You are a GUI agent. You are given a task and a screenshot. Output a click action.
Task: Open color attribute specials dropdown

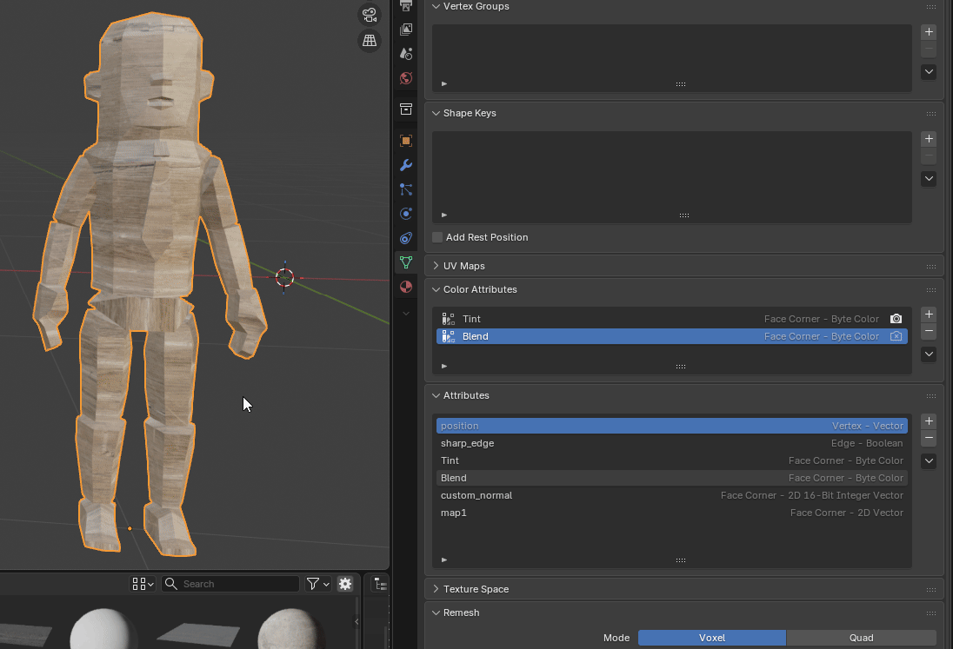pos(929,354)
